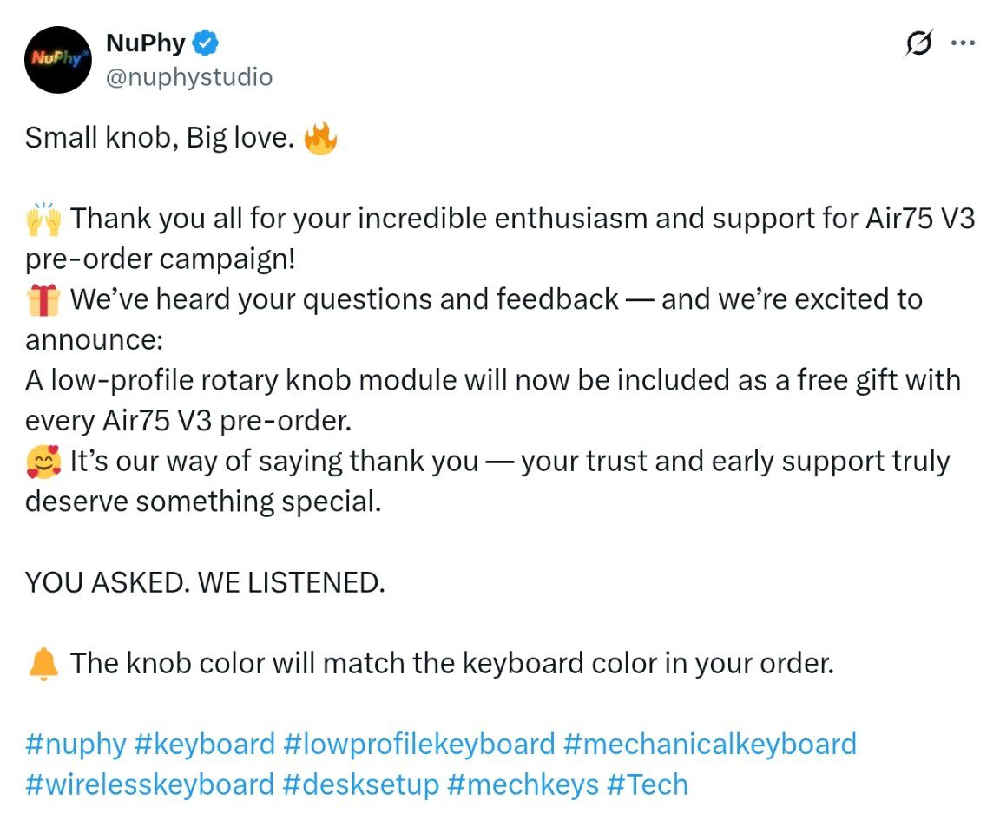The width and height of the screenshot is (1000, 820).
Task: Open the #desksetup hashtag
Action: click(x=360, y=784)
